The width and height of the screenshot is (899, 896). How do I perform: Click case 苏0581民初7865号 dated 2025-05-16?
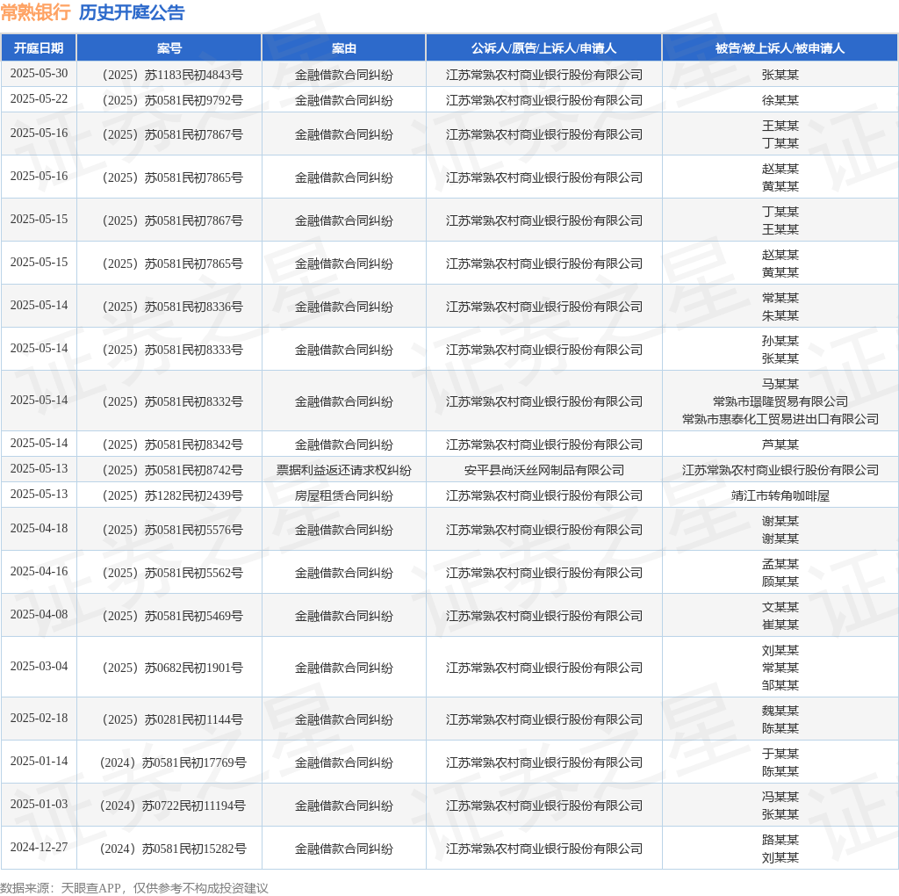point(171,177)
